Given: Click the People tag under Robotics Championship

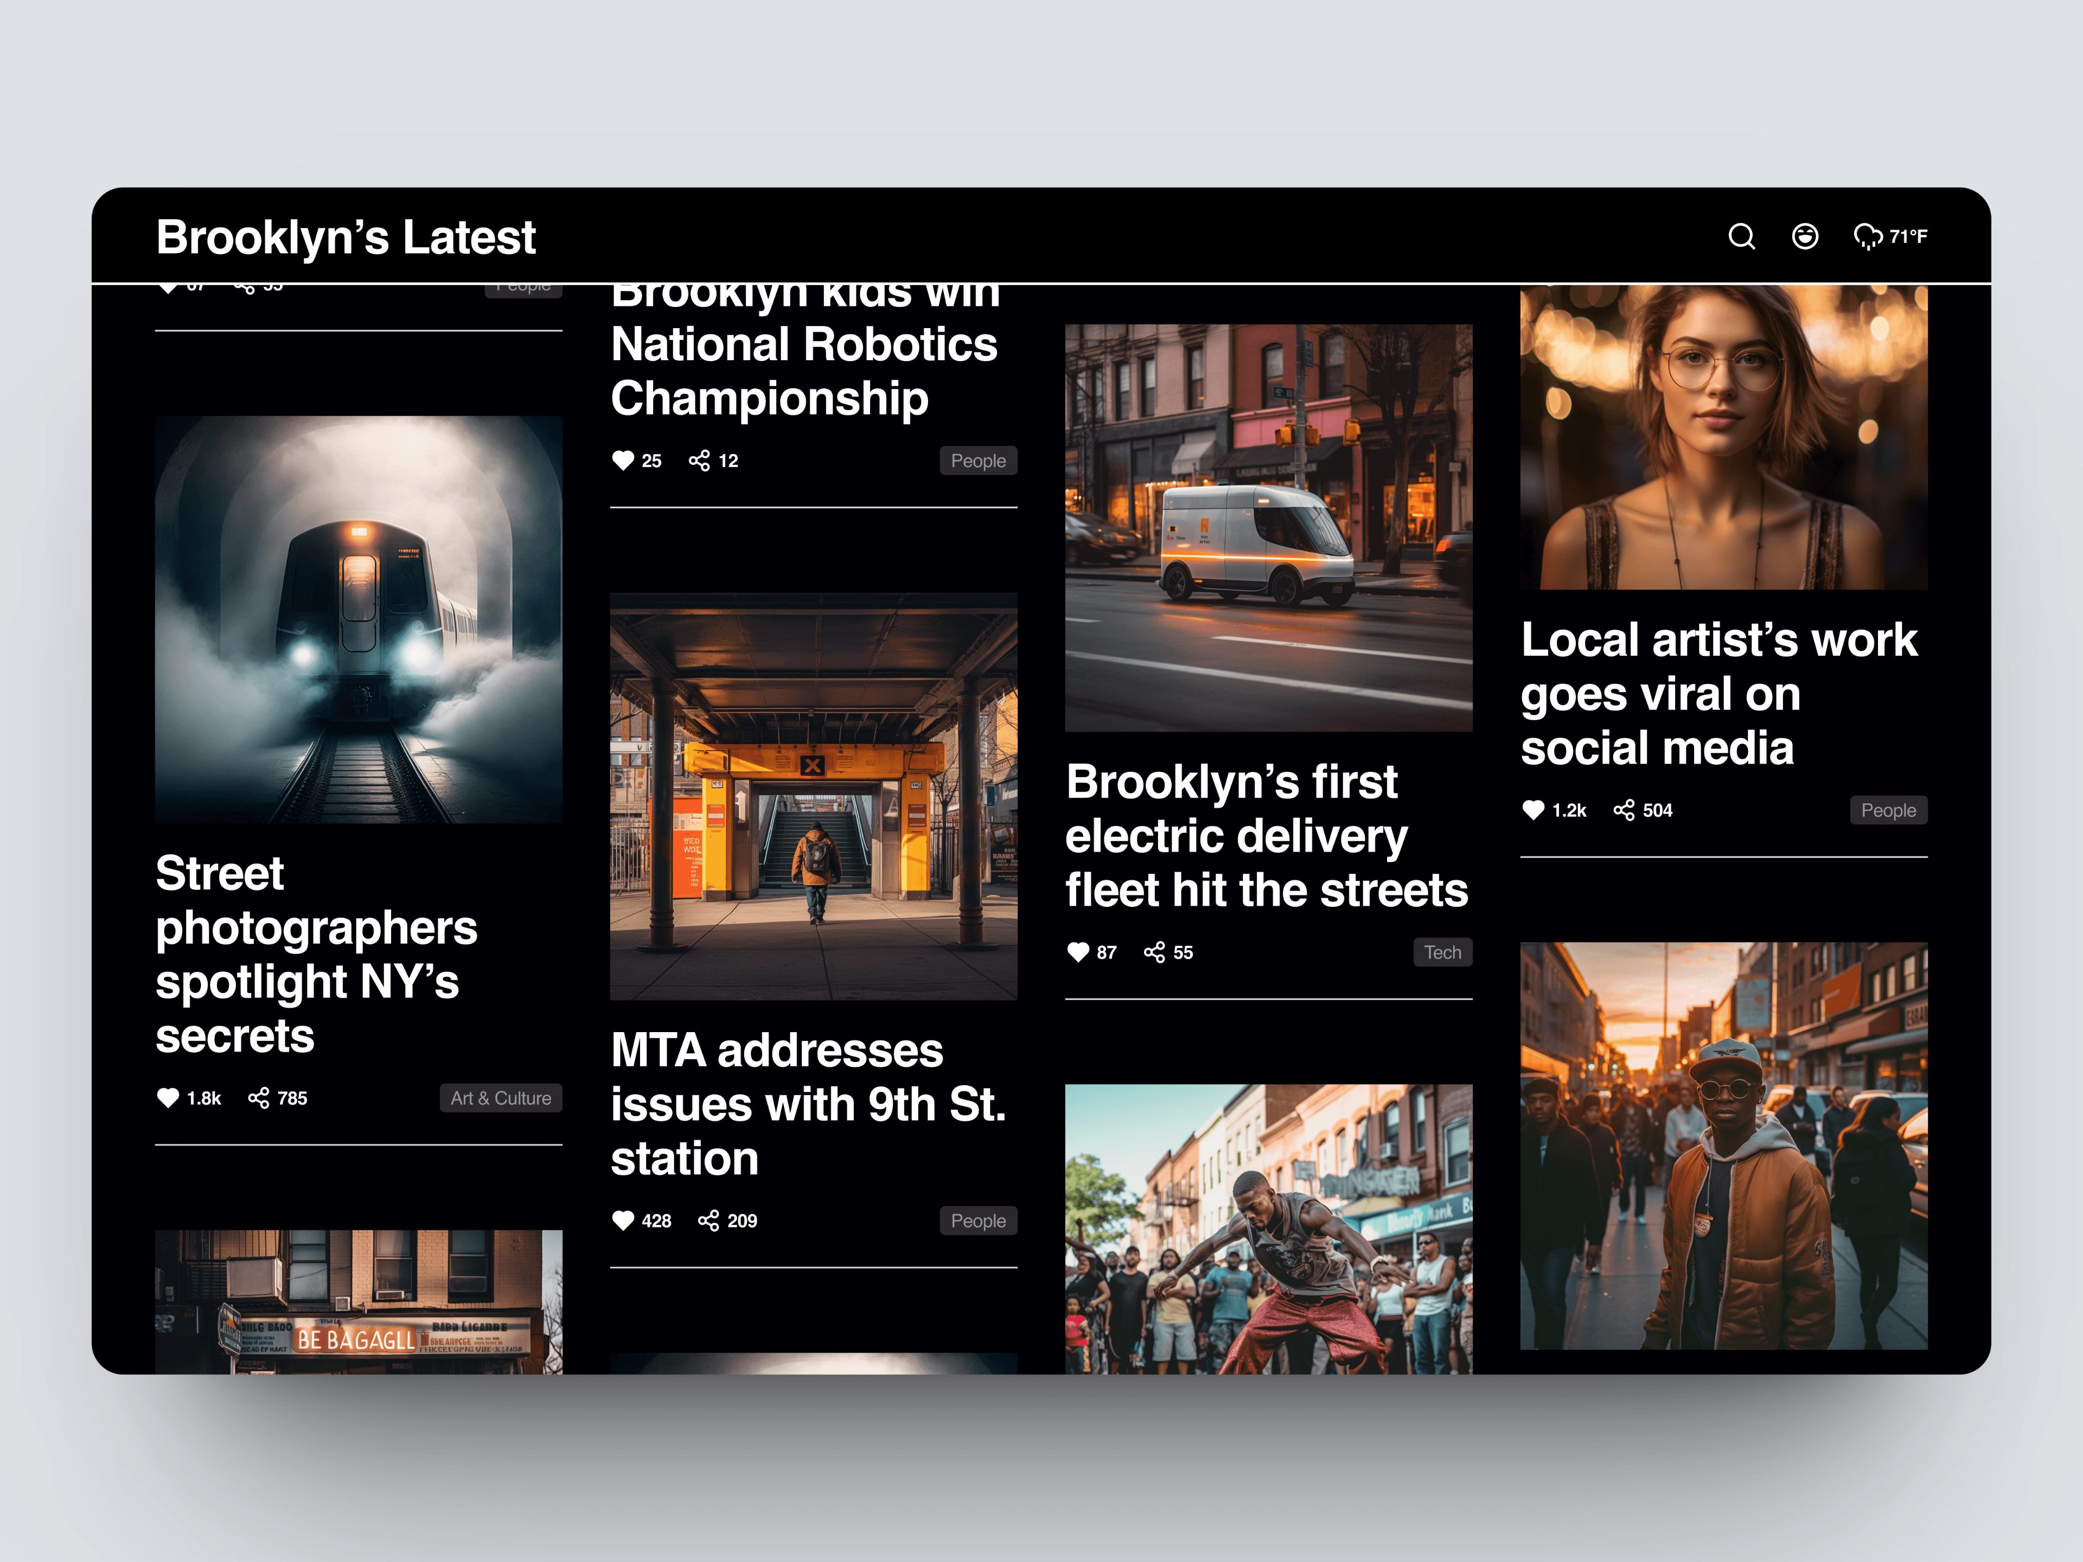Looking at the screenshot, I should [979, 460].
